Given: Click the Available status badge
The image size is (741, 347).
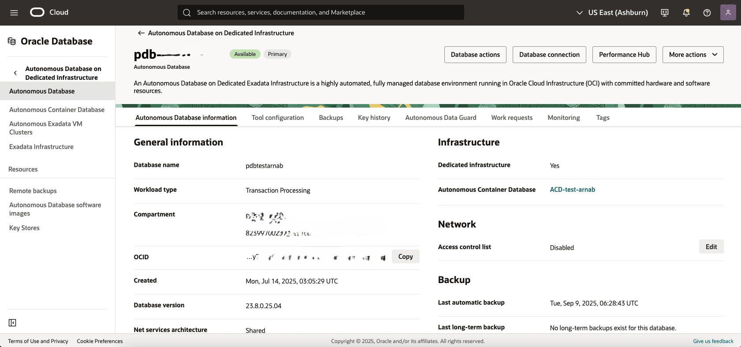Looking at the screenshot, I should [x=245, y=54].
